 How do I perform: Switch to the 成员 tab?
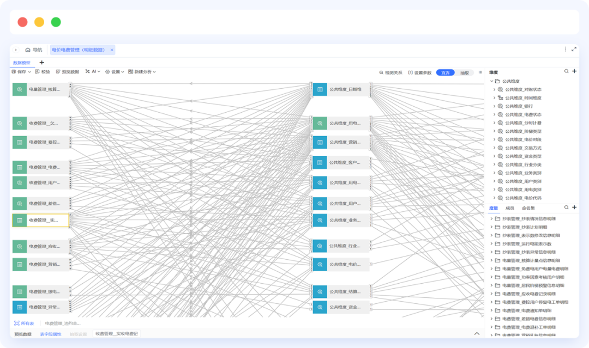pyautogui.click(x=509, y=208)
